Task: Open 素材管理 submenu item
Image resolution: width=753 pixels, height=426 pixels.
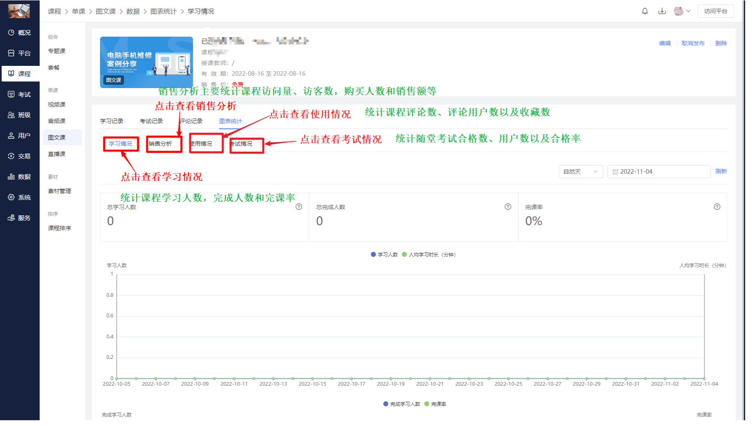Action: [59, 191]
